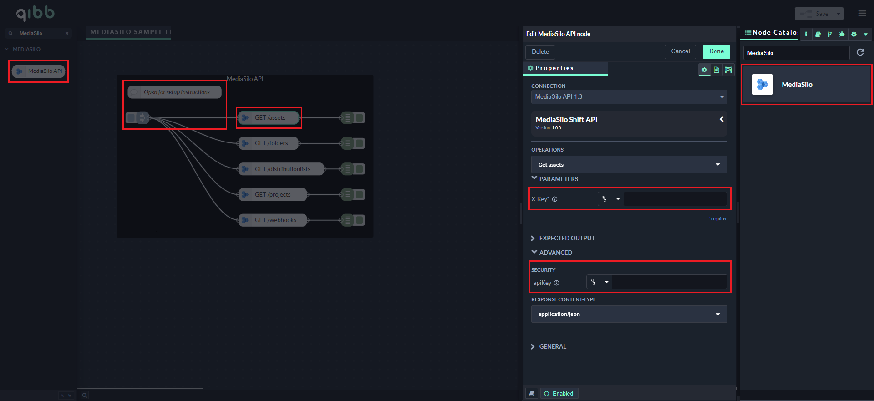The width and height of the screenshot is (874, 401).
Task: Open the node description document icon
Action: [716, 70]
